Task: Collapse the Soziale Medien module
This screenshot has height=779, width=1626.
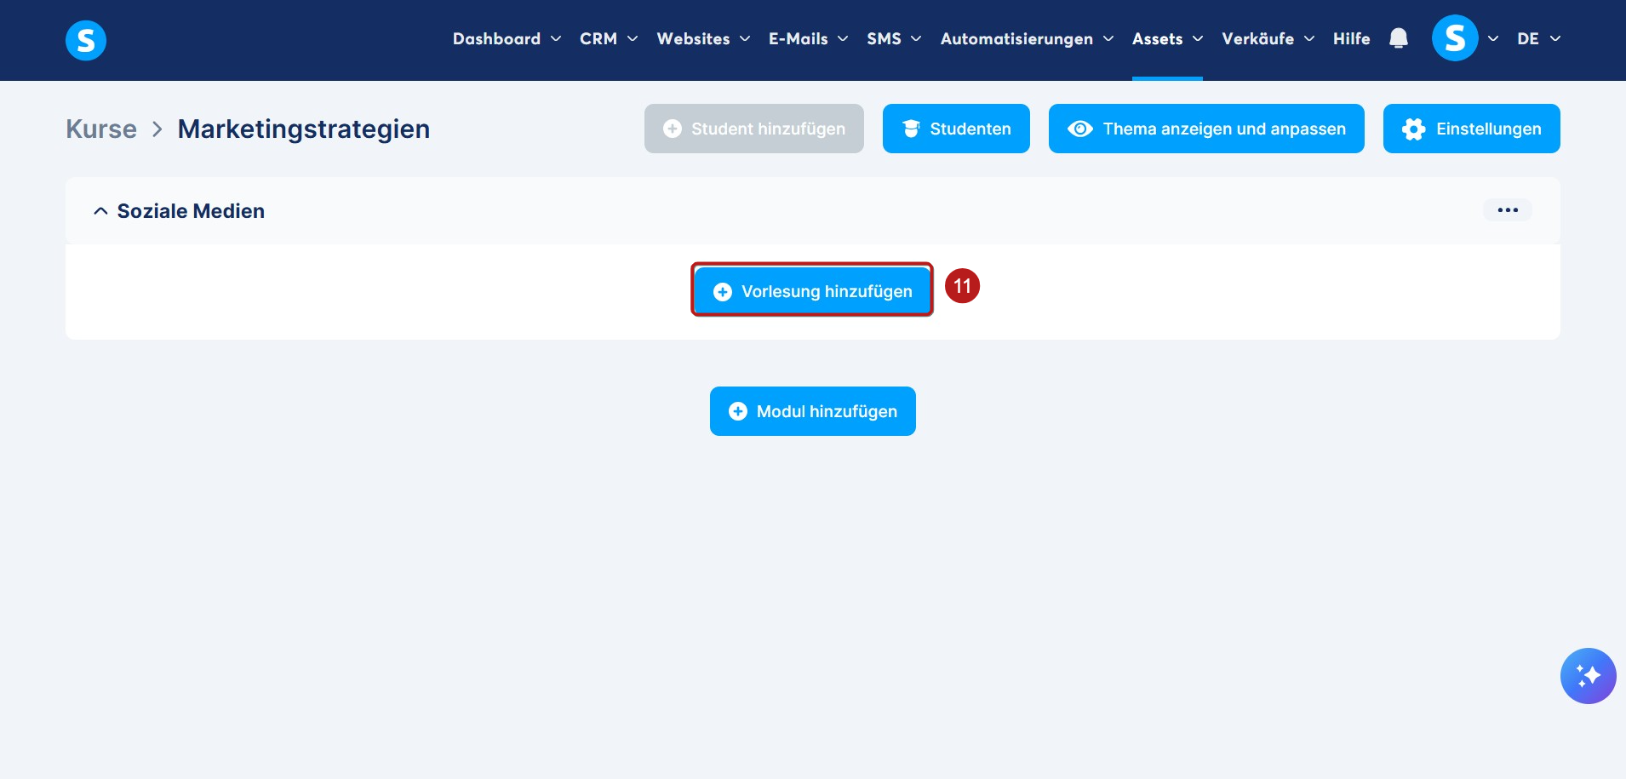Action: click(100, 211)
